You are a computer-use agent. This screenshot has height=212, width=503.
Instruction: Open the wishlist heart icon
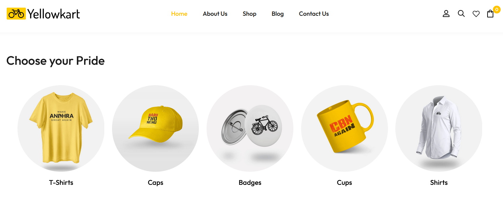pos(476,14)
